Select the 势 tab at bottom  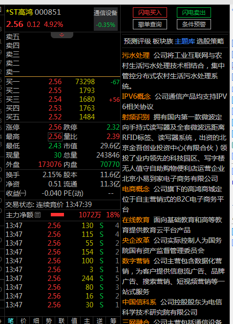click(49, 321)
